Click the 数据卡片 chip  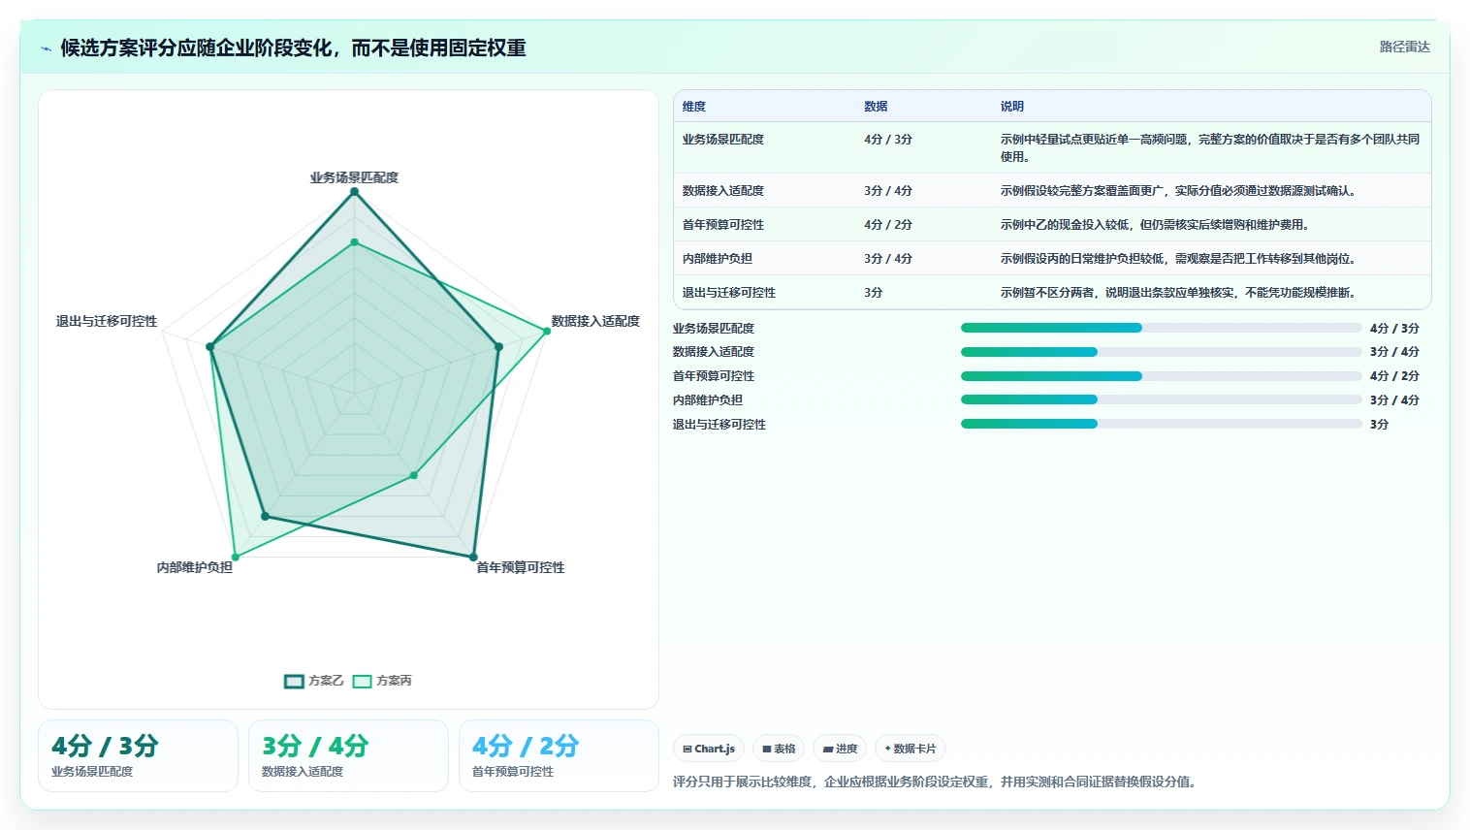[911, 749]
